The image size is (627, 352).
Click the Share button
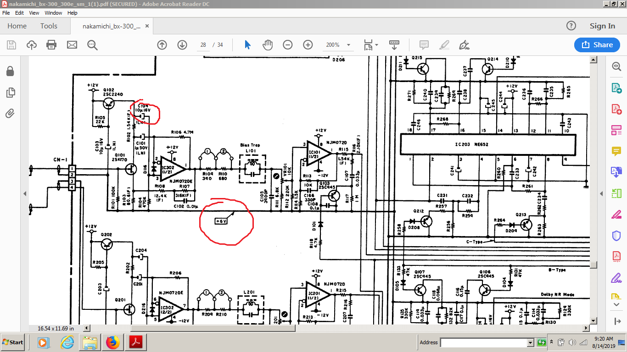pos(597,45)
